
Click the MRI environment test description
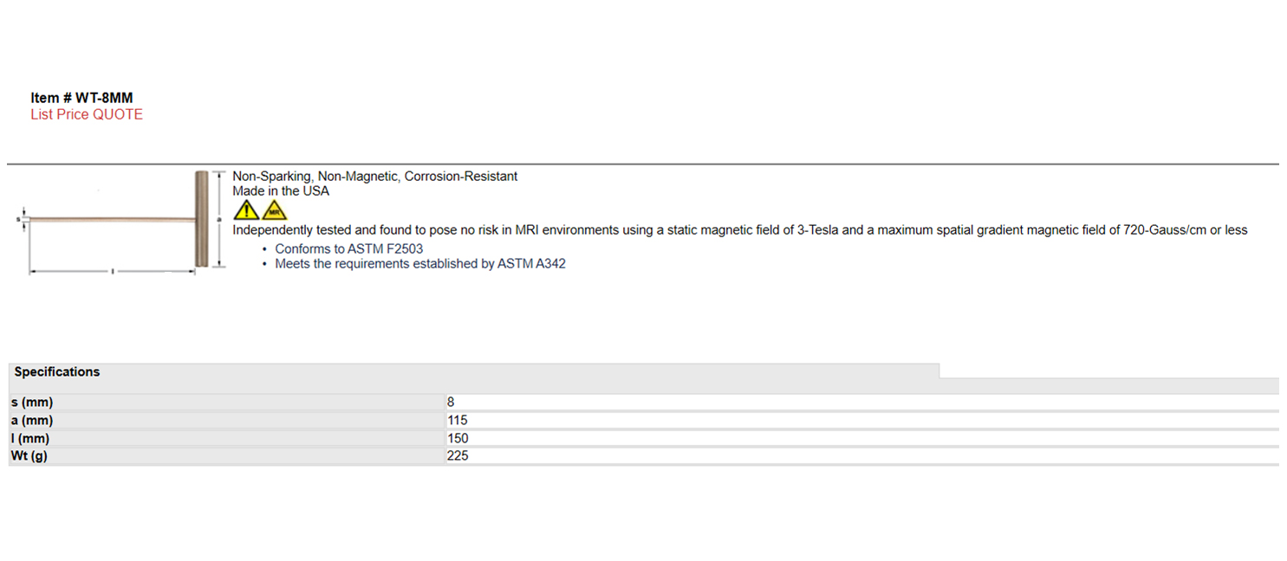click(739, 229)
